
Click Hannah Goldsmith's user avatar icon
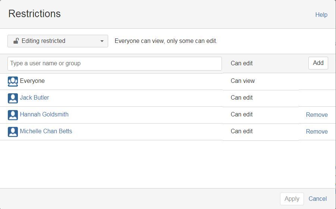tap(13, 115)
